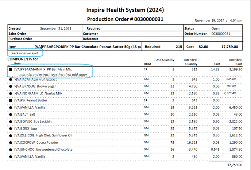Click the "Customer" label
The width and height of the screenshot is (251, 170).
click(x=90, y=34)
